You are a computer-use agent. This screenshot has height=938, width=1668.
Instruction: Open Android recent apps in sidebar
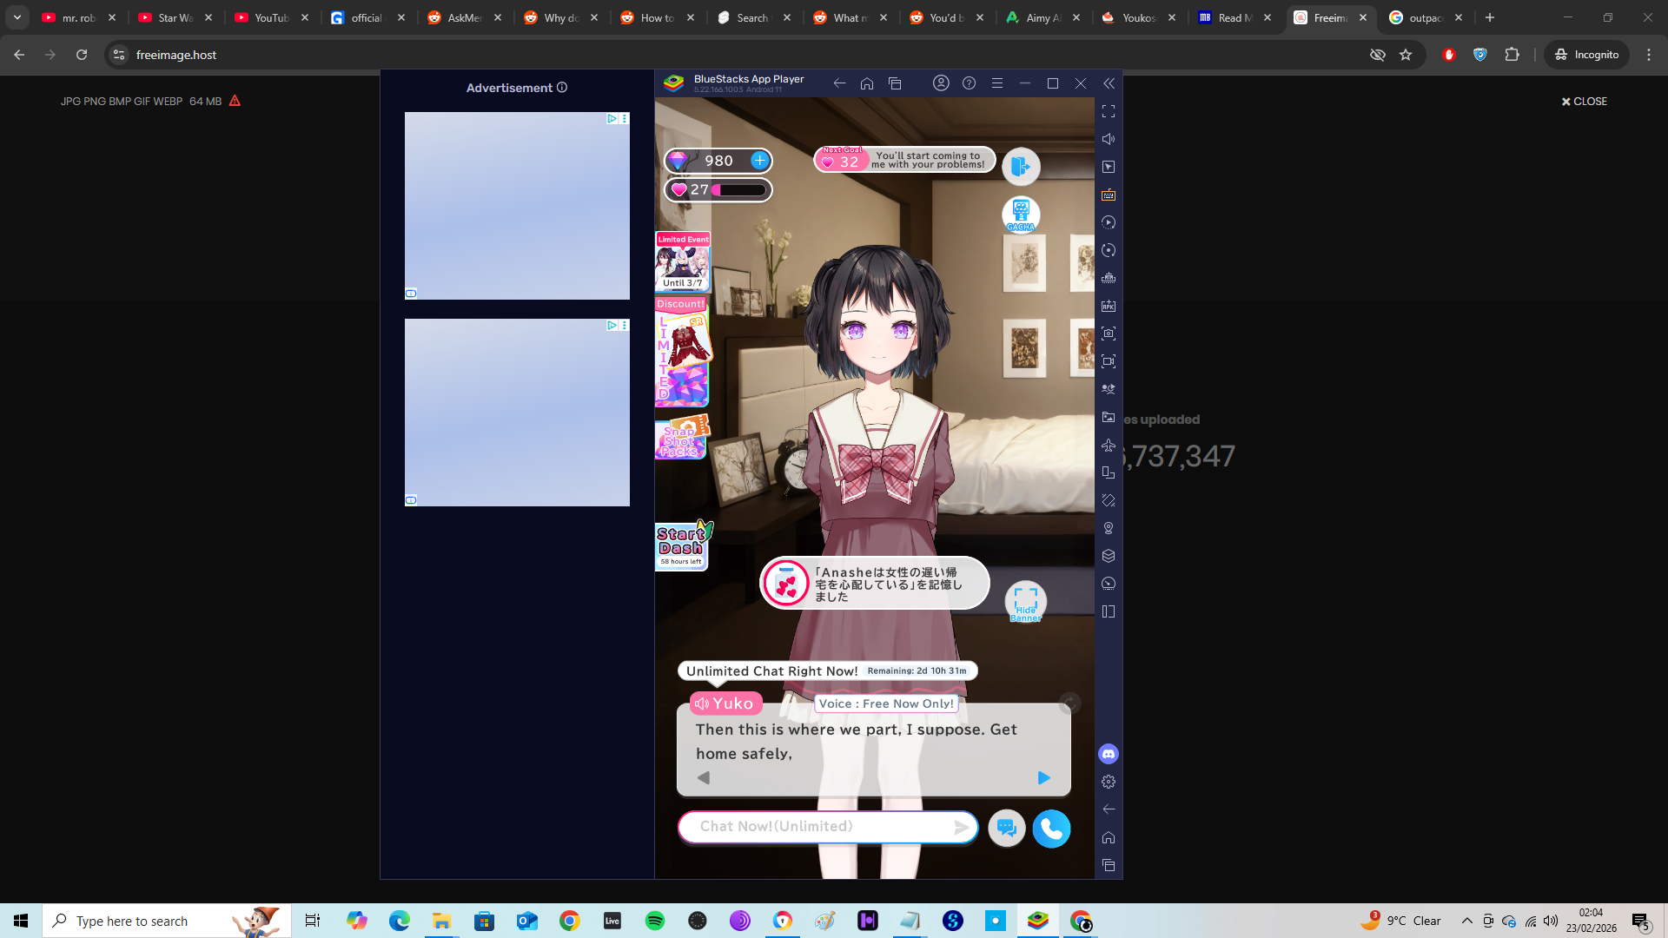[x=1109, y=865]
